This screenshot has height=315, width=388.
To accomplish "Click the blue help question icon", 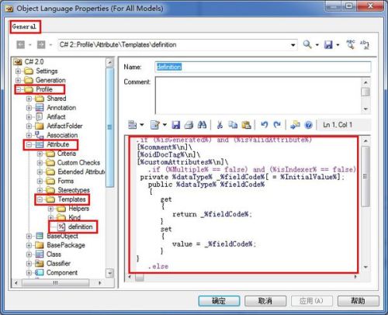I will click(x=308, y=125).
